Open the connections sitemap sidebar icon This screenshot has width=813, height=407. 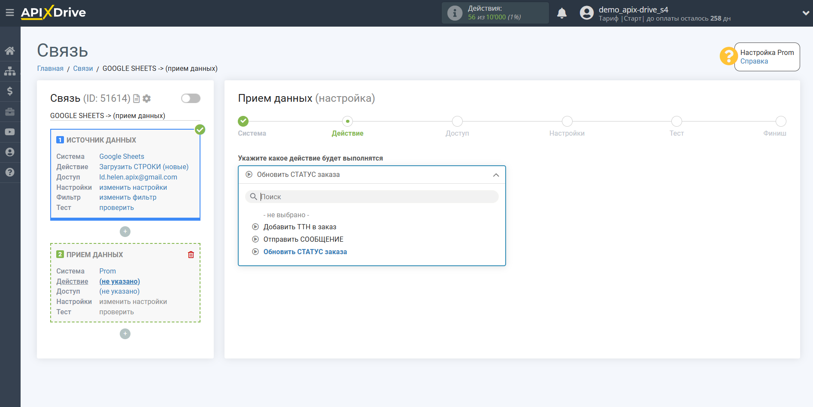10,71
